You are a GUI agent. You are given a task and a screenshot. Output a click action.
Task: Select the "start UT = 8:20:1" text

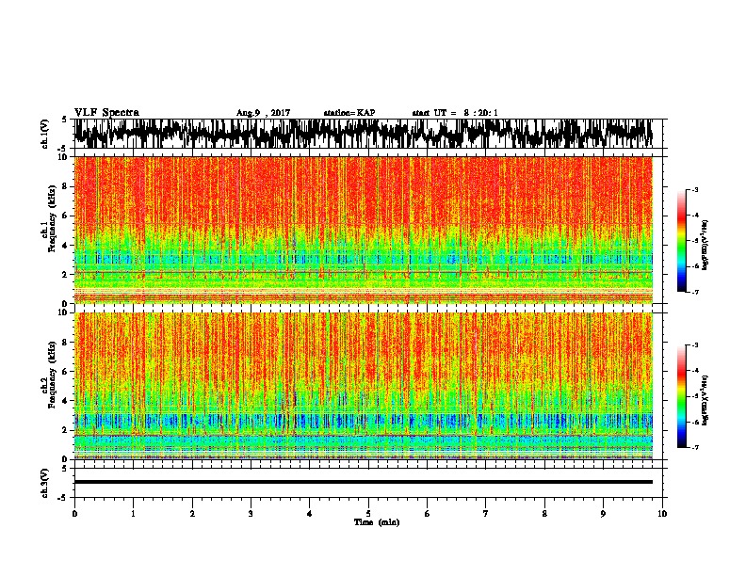(x=455, y=113)
